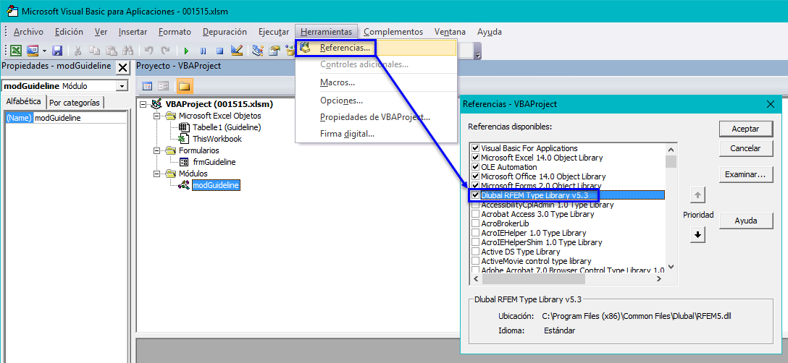The image size is (788, 363).
Task: Collapse the VBAProject (001515.xlsm) tree node
Action: pos(143,104)
